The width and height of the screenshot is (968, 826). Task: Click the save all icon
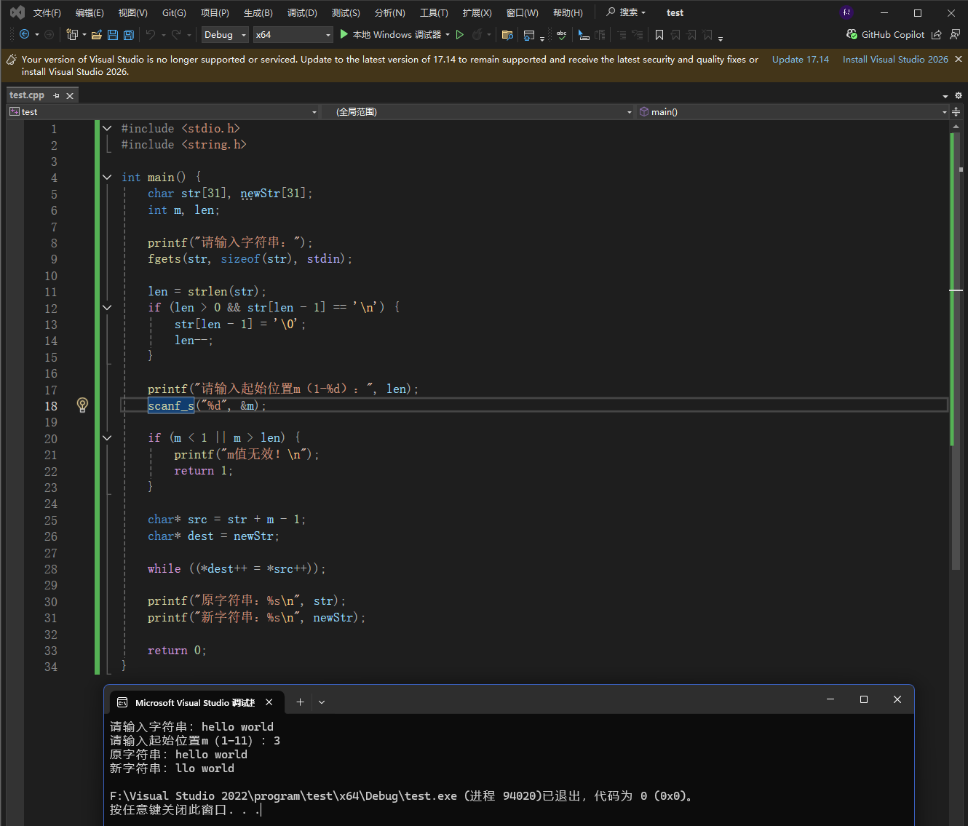pos(129,34)
